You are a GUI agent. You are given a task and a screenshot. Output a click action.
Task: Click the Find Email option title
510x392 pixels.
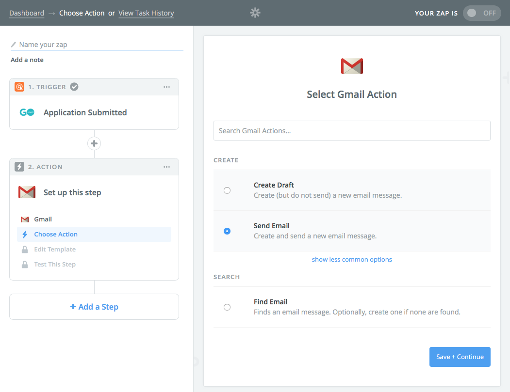click(271, 302)
